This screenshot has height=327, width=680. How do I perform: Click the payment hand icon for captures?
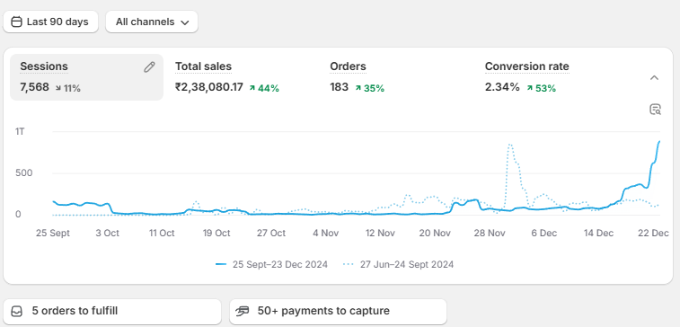(x=243, y=311)
